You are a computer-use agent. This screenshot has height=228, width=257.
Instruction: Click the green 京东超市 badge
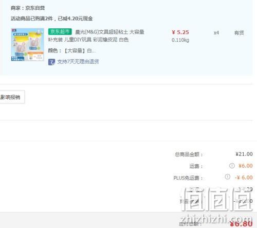(x=60, y=32)
